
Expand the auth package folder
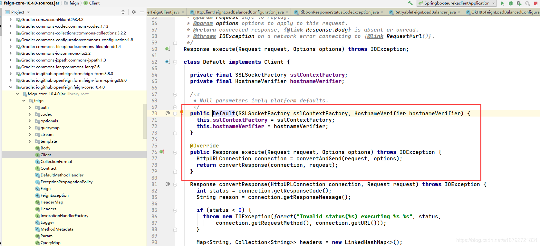(30, 108)
